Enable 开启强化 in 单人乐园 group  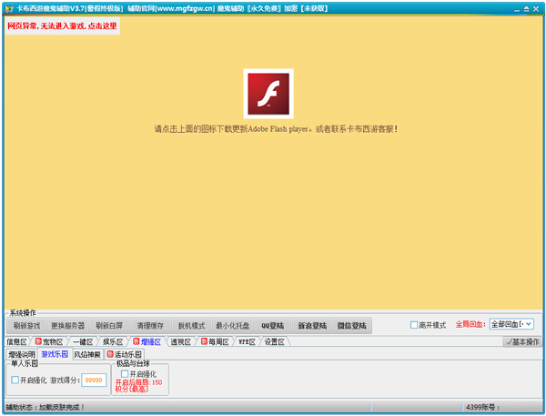click(15, 380)
